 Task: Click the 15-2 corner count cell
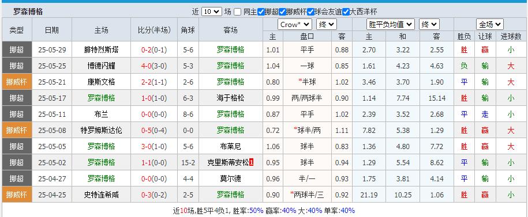coord(188,162)
